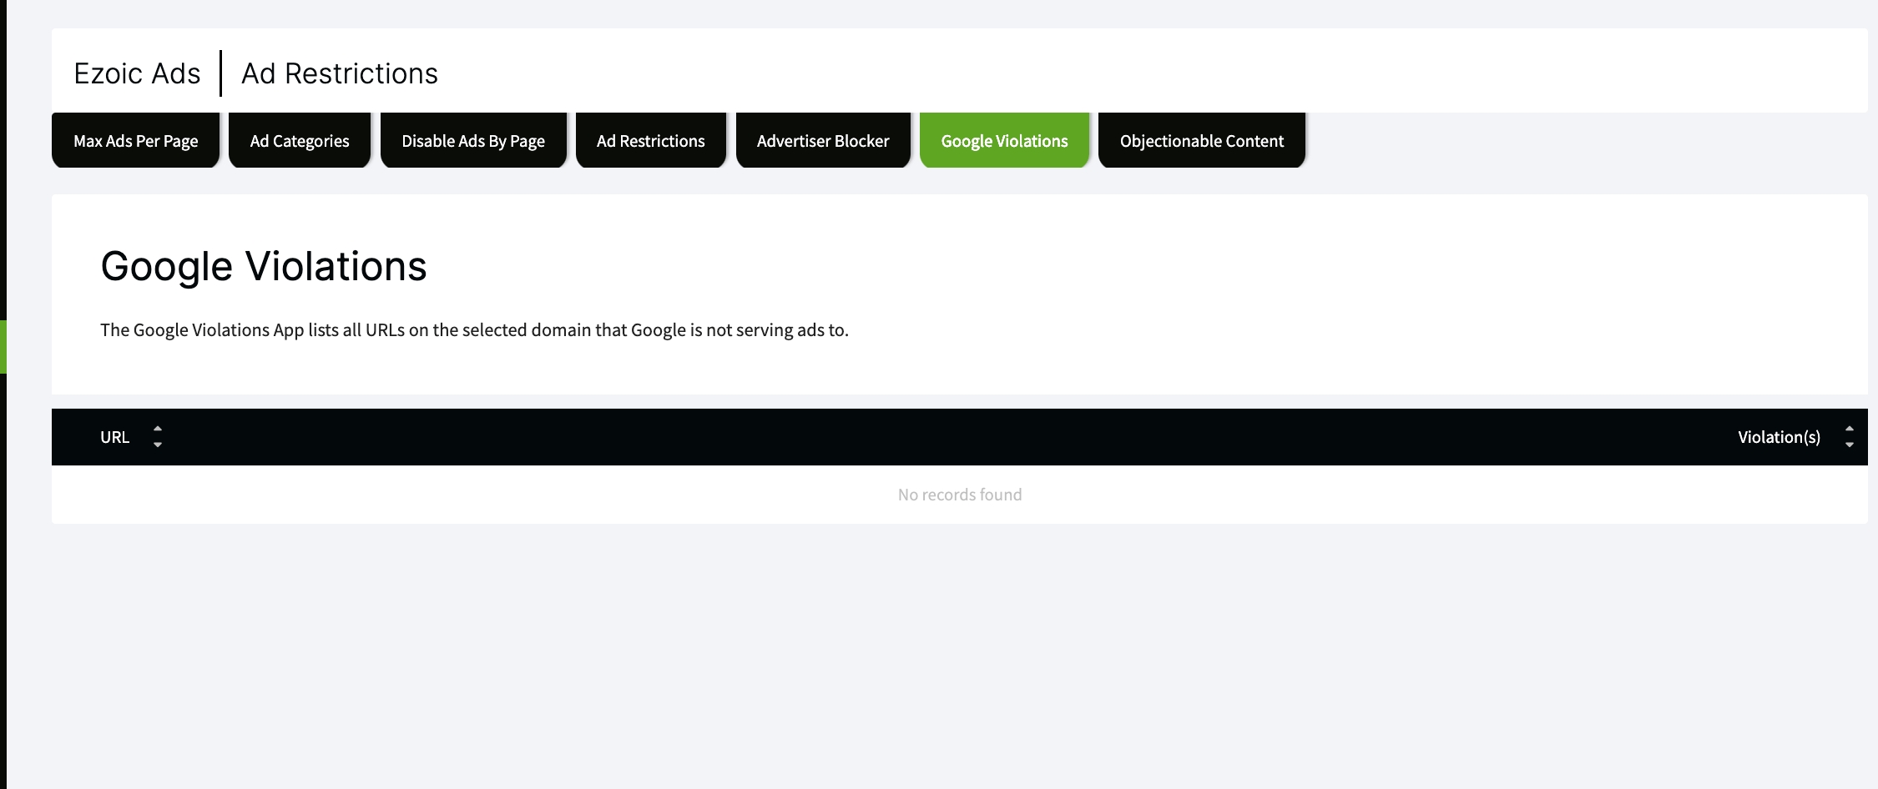Switch to the Ad Categories tab
The image size is (1878, 789).
click(x=300, y=140)
